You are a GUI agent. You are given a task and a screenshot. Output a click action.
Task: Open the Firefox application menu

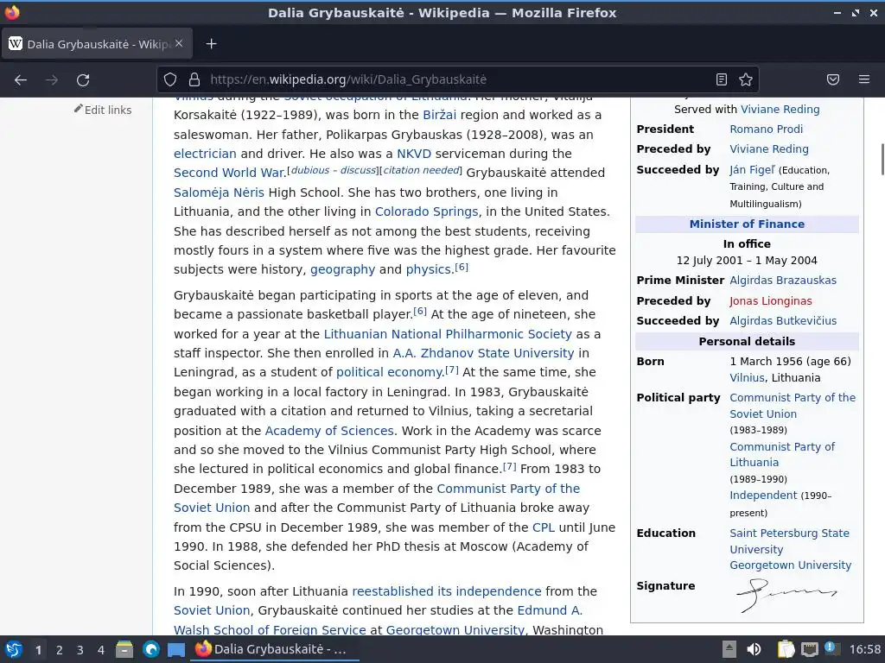point(864,79)
